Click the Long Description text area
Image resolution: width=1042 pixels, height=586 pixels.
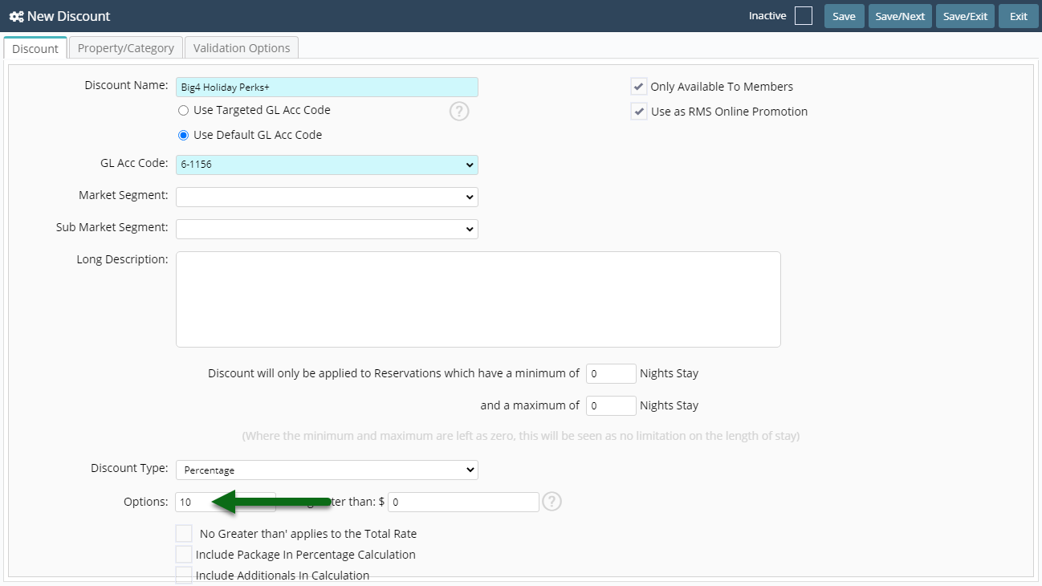click(478, 299)
